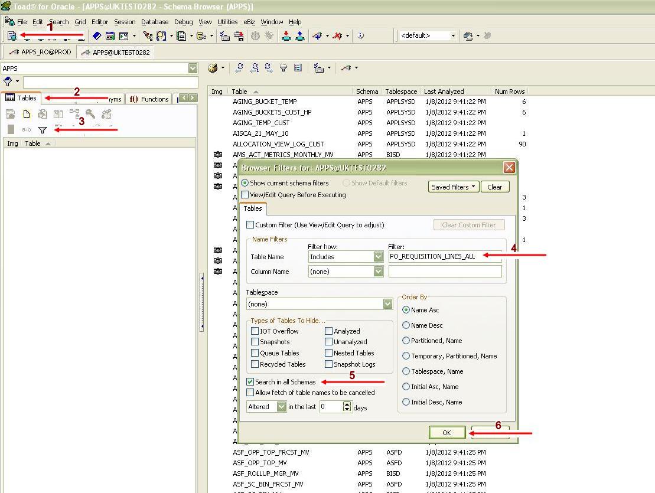This screenshot has height=493, width=655.
Task: Increase days value with the spinner up arrow
Action: (347, 404)
